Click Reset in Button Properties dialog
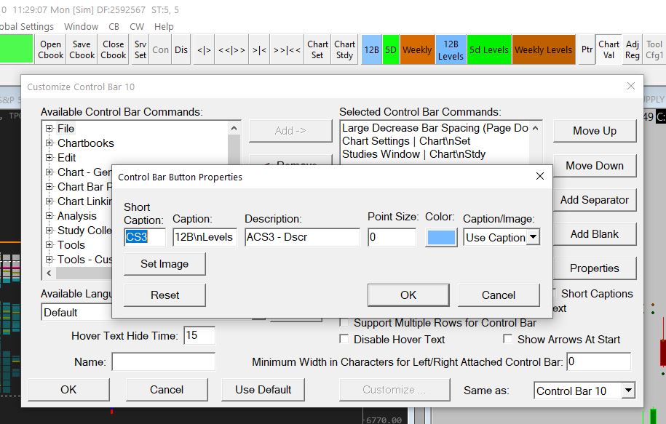This screenshot has width=666, height=424. coord(164,295)
